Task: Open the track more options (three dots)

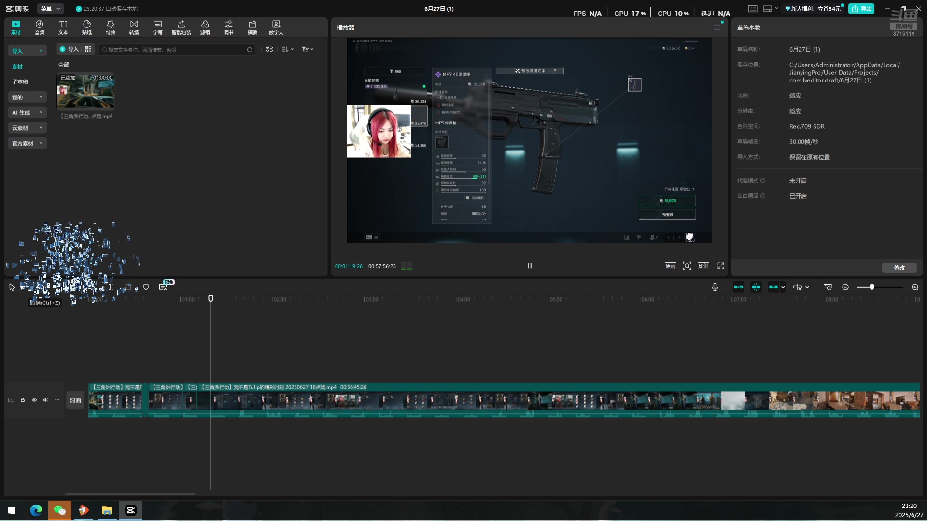Action: point(57,400)
